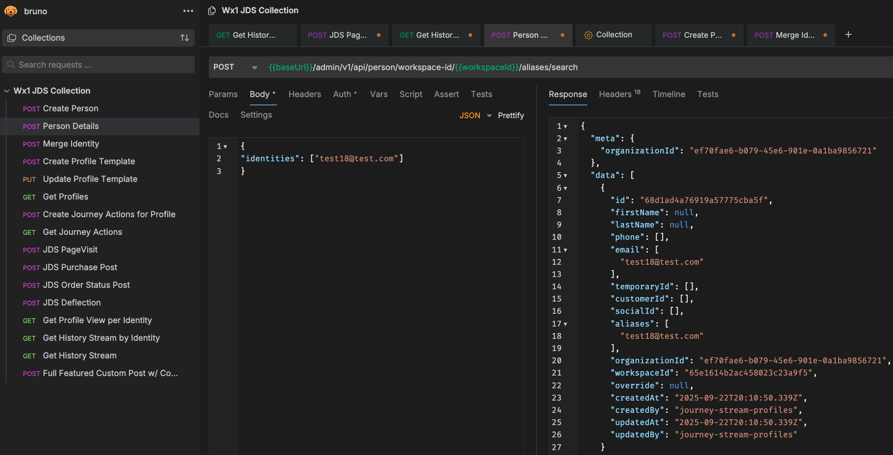Open the request Headers tab

[x=305, y=94]
